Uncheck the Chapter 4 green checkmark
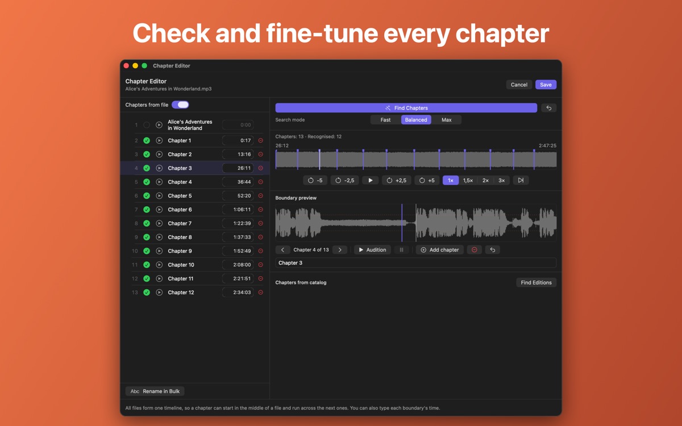This screenshot has height=426, width=682. pyautogui.click(x=147, y=182)
